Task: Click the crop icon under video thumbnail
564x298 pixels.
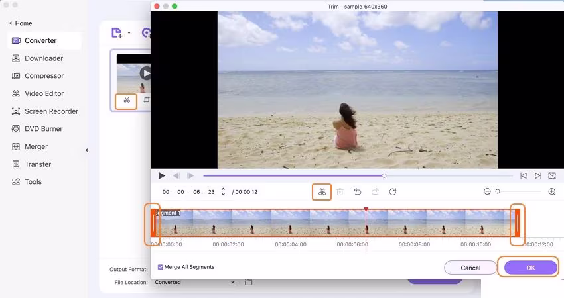Action: coord(147,100)
